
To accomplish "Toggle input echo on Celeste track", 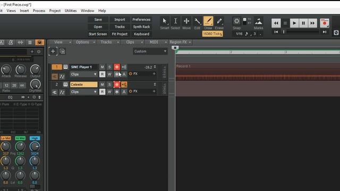I will [x=124, y=84].
